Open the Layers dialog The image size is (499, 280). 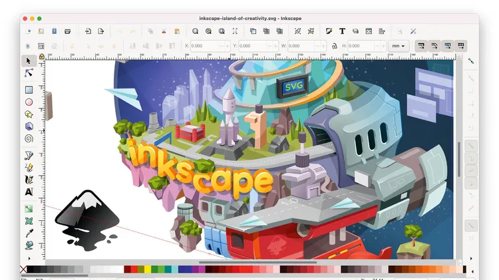pyautogui.click(x=355, y=31)
